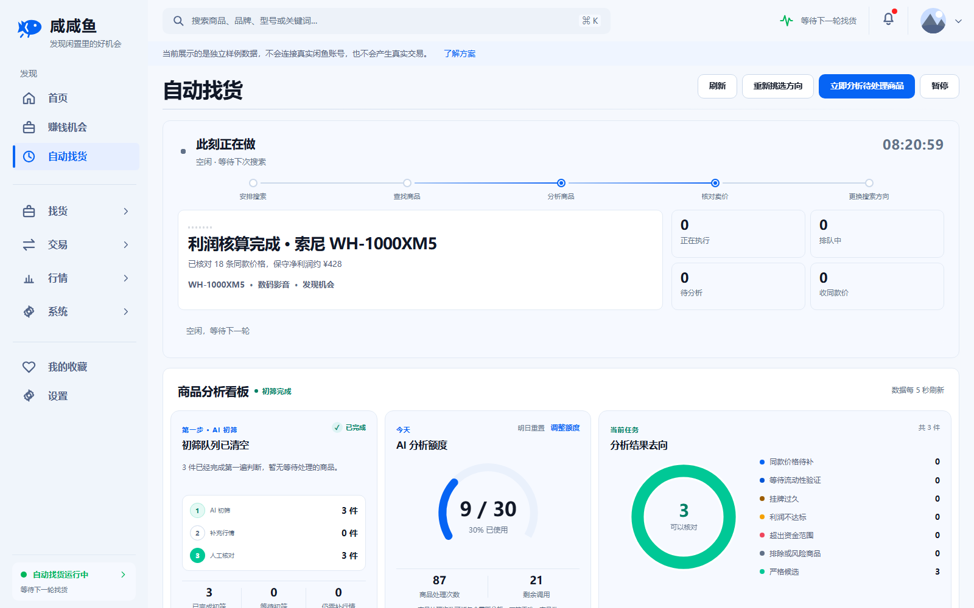The width and height of the screenshot is (974, 608).
Task: Click the 我的收藏 heart icon
Action: (29, 367)
